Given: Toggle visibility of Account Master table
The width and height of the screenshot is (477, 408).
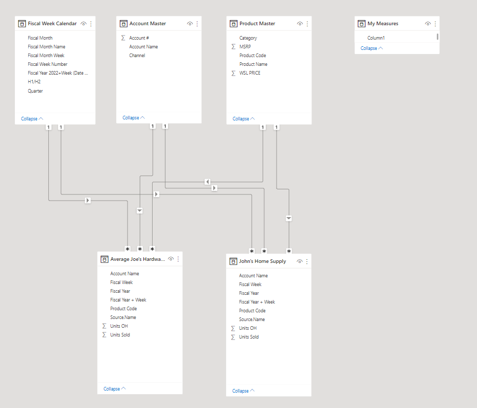Looking at the screenshot, I should click(x=190, y=24).
